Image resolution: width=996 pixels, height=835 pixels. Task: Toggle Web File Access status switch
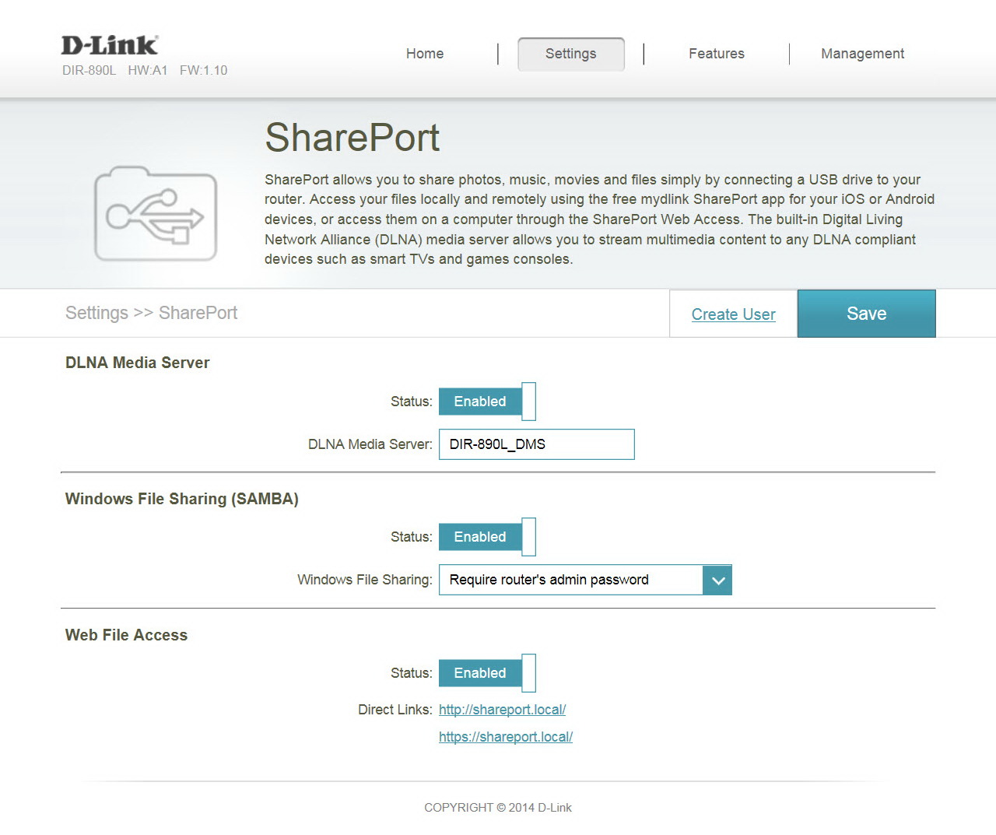tap(487, 673)
